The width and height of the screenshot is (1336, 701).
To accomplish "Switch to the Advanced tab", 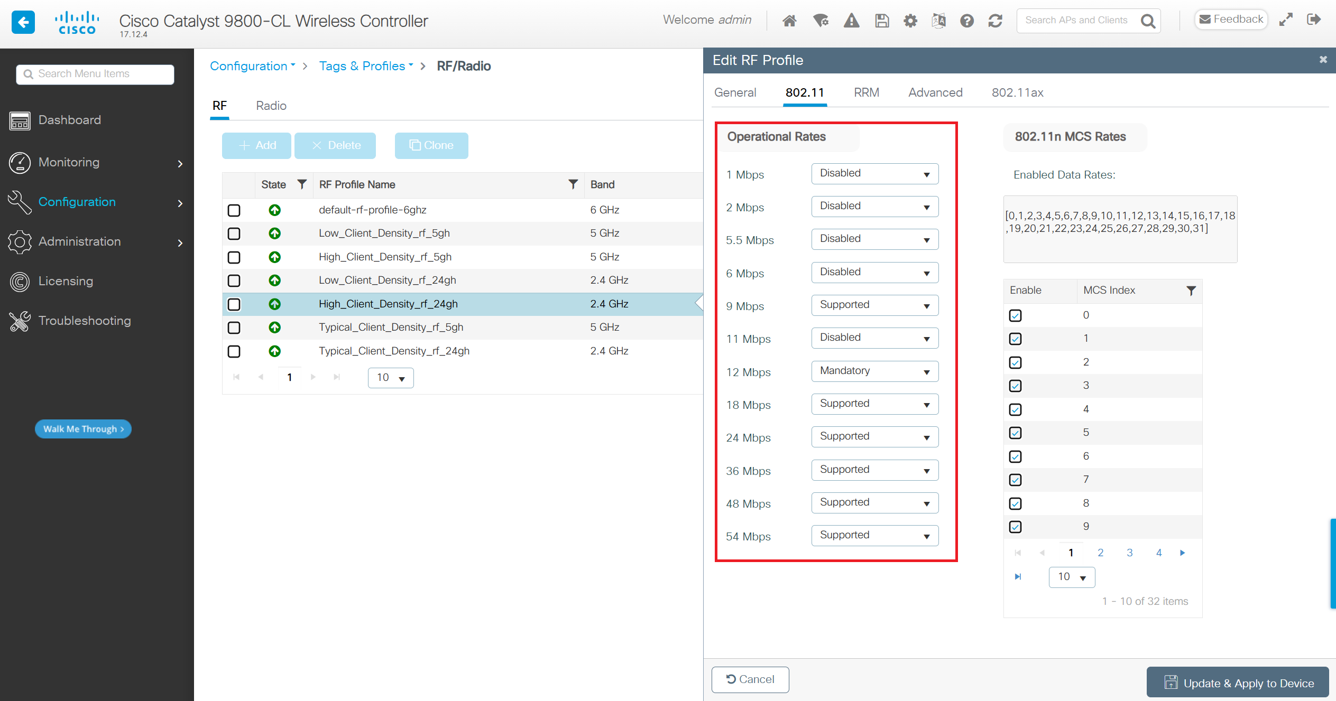I will click(935, 92).
